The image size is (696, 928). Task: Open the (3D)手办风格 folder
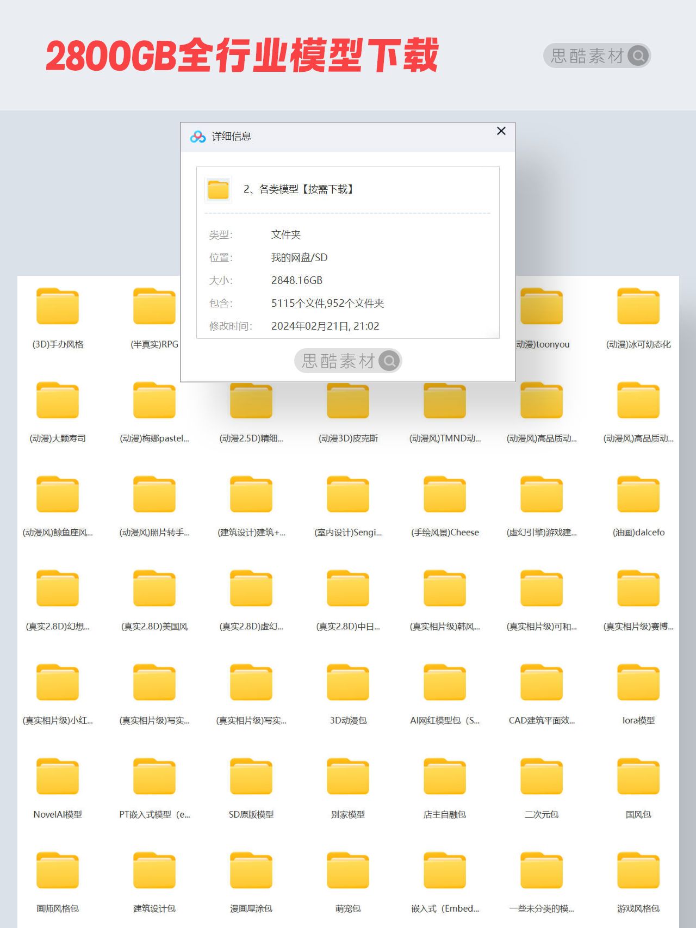click(x=58, y=306)
